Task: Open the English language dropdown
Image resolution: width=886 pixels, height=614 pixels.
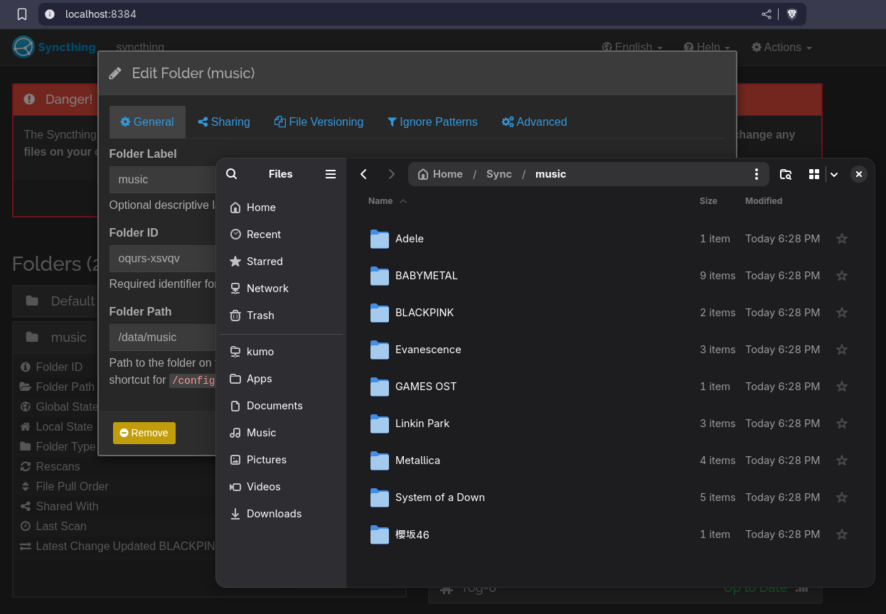Action: 632,48
